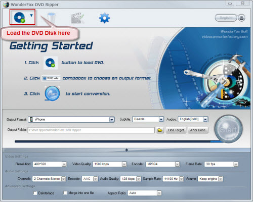Viewport: 253px width, 202px height.
Task: Enable the Deinterlace checkbox
Action: (x=35, y=193)
